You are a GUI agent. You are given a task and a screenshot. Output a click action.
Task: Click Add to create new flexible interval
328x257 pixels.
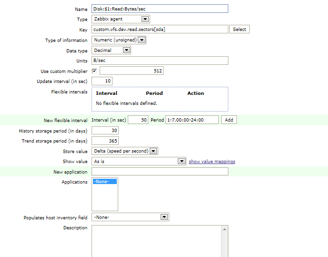[x=229, y=120]
